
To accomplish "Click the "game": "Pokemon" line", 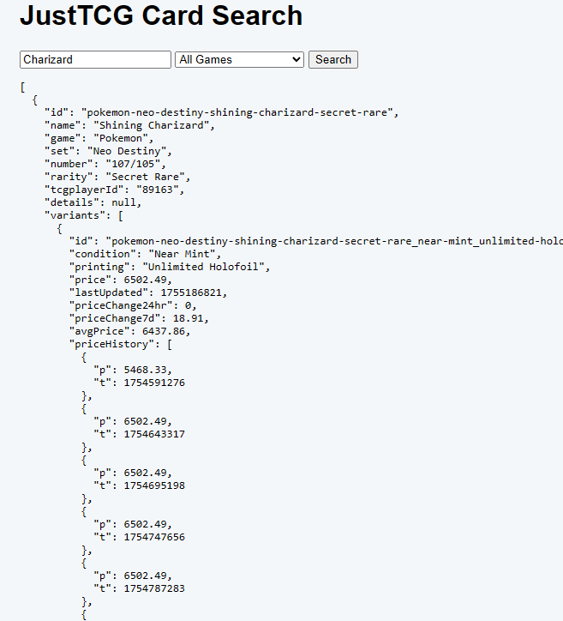I will 99,138.
